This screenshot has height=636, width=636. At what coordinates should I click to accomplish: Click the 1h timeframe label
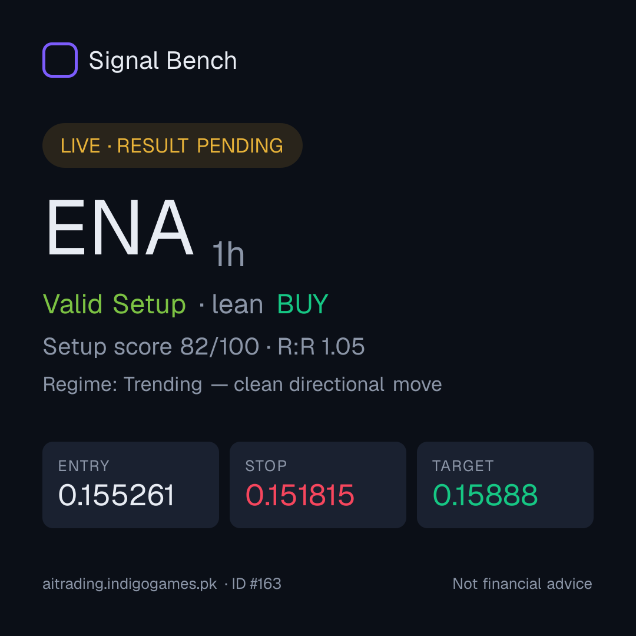click(228, 254)
